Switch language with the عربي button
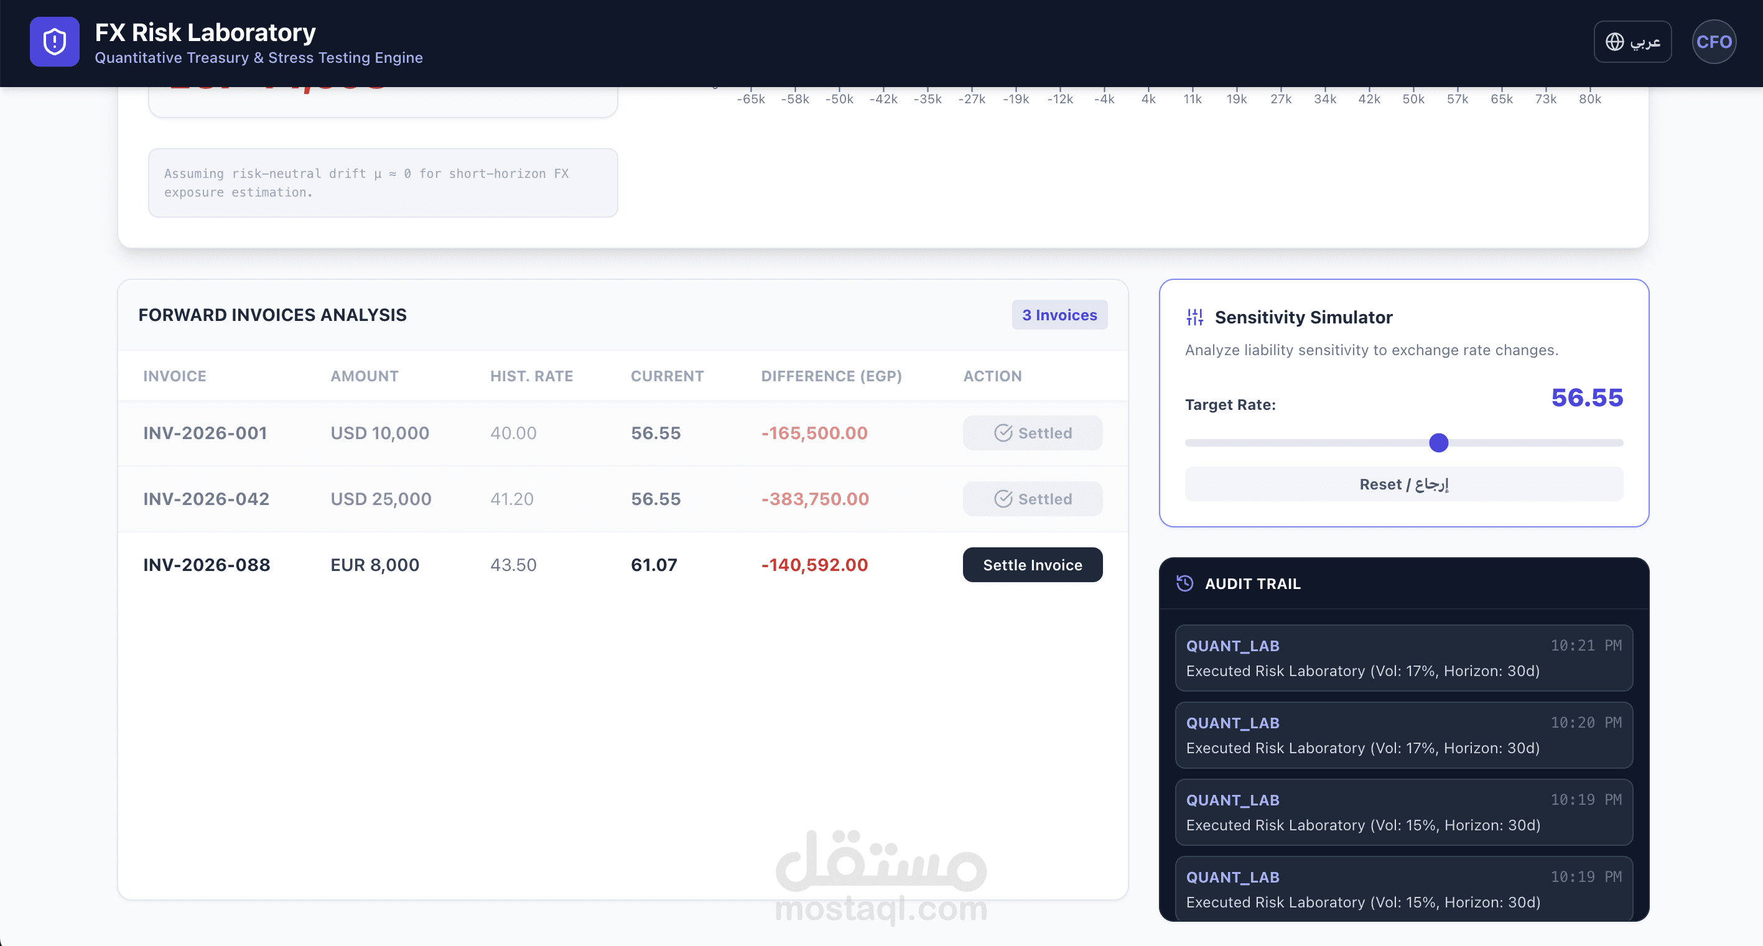This screenshot has height=946, width=1763. click(1632, 42)
